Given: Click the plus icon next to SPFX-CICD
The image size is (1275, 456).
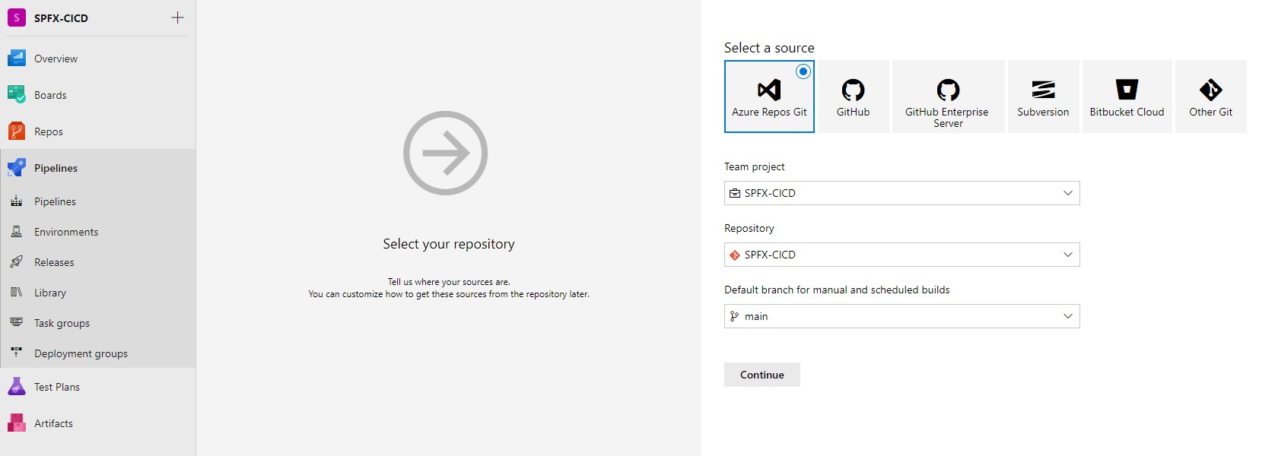Looking at the screenshot, I should pos(177,17).
